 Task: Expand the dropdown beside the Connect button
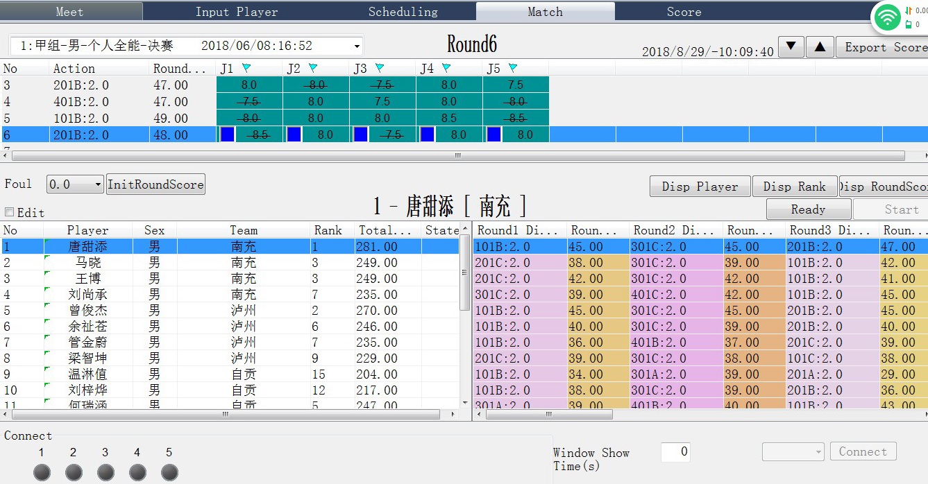coord(816,452)
